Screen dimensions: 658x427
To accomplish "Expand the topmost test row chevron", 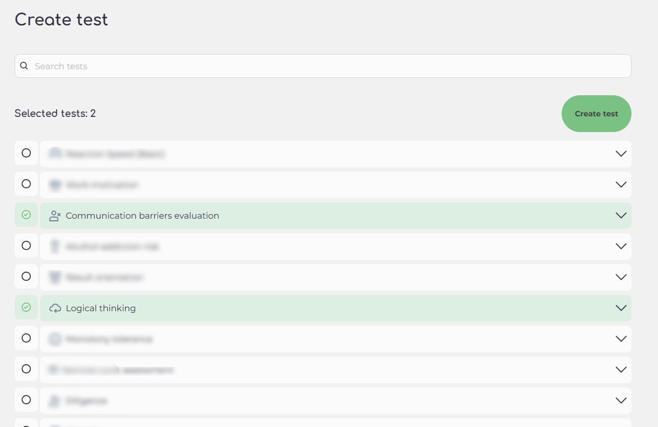I will click(x=621, y=154).
